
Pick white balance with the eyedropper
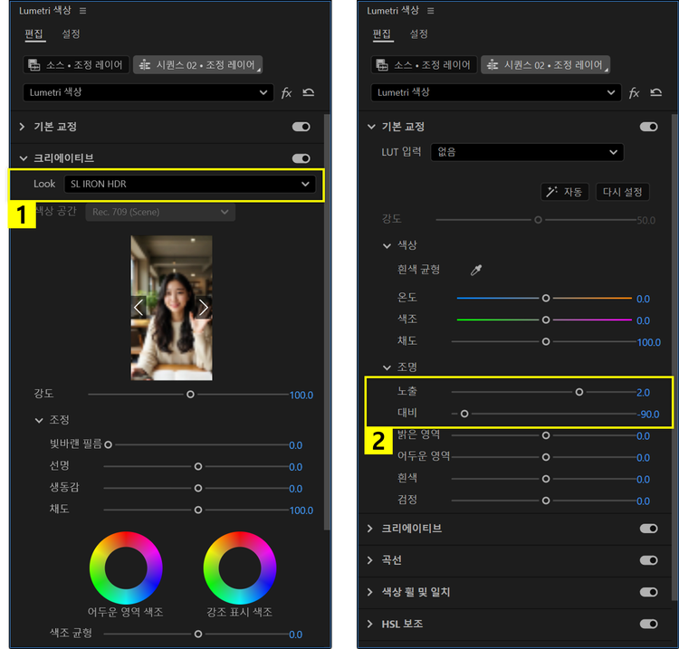coord(476,270)
